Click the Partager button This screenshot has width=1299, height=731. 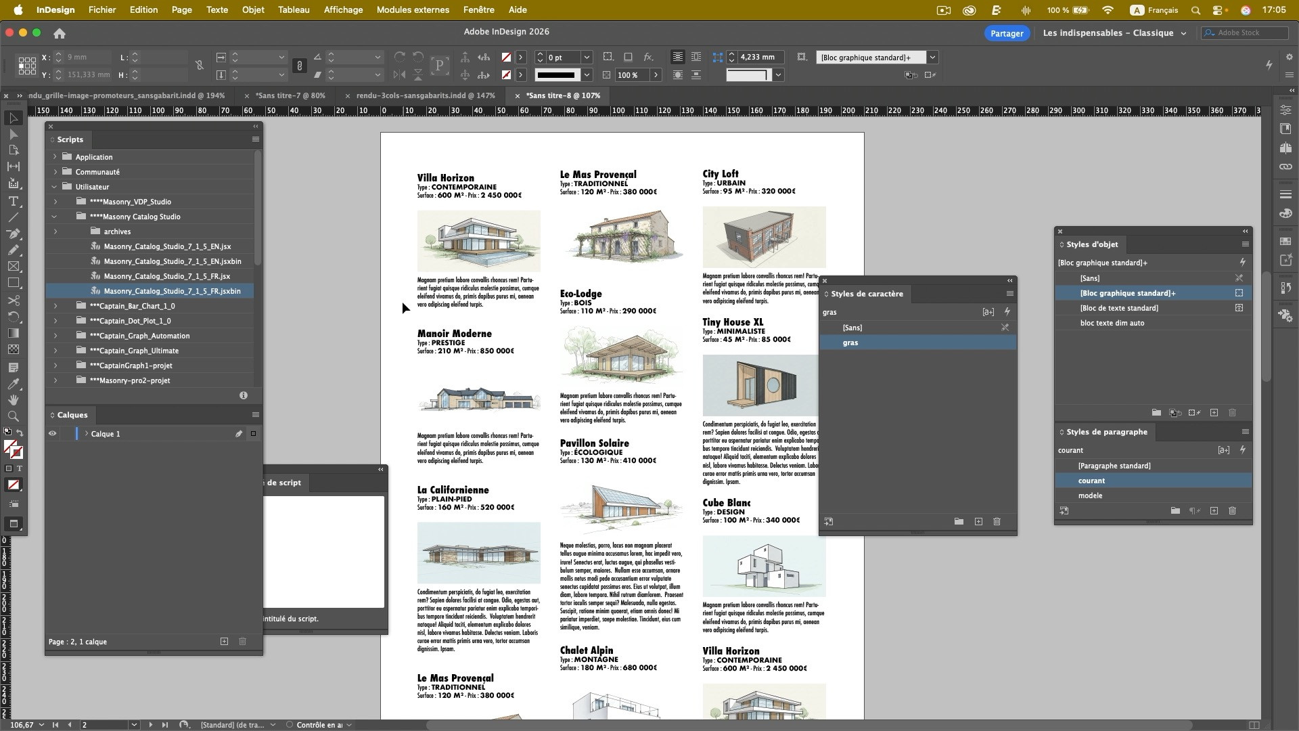click(1006, 33)
